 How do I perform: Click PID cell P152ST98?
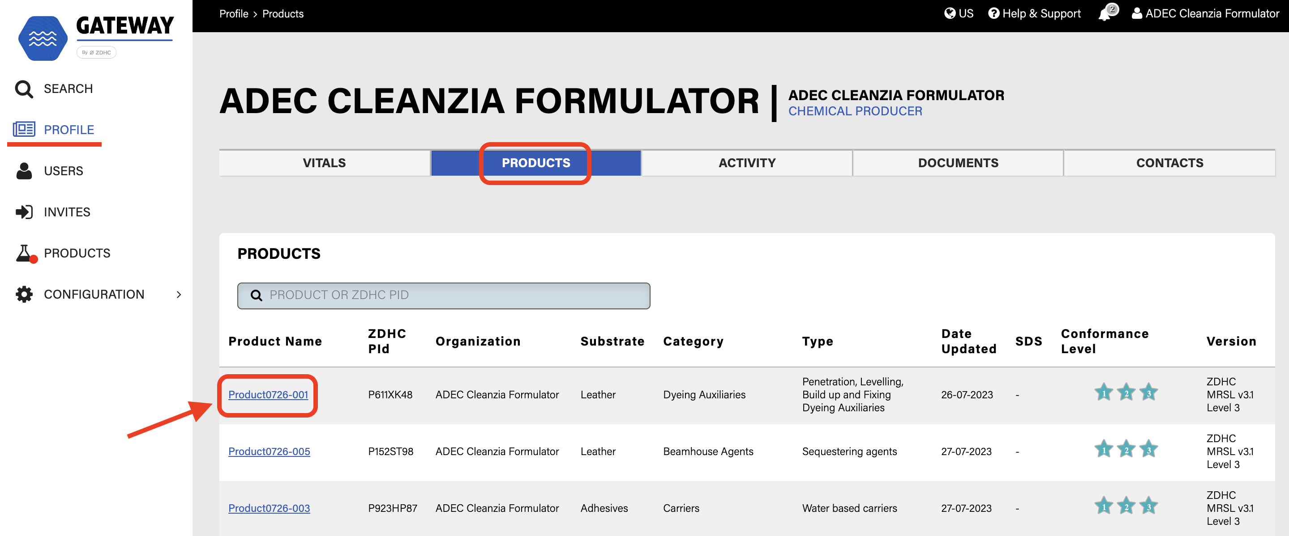391,452
